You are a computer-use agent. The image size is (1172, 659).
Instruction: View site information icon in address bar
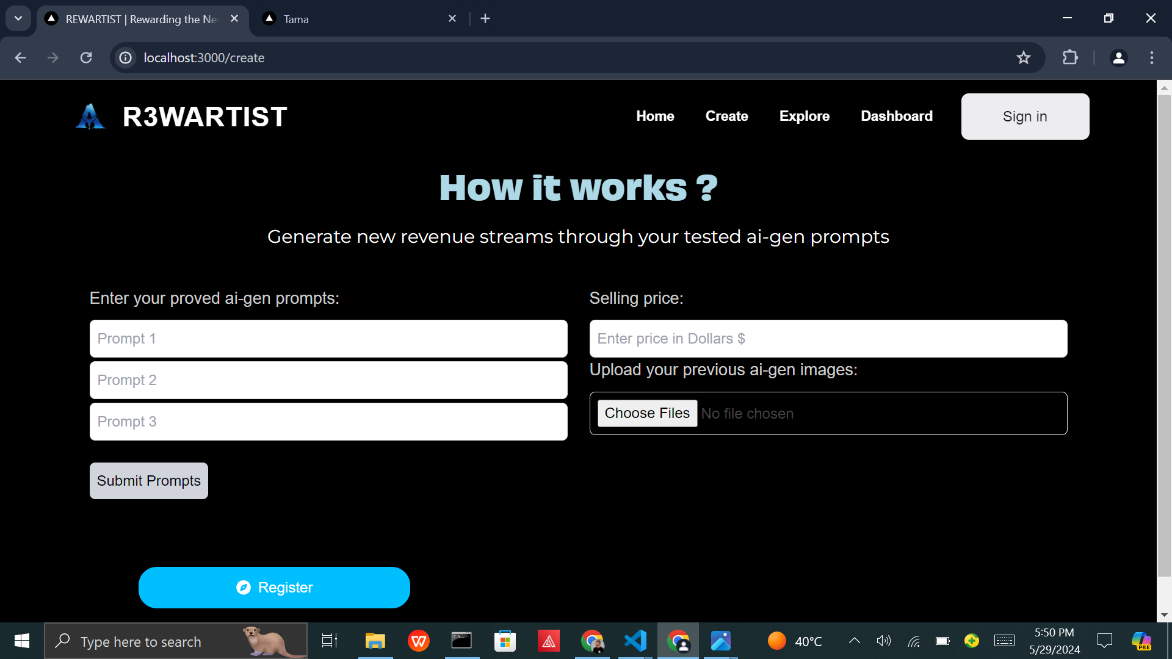click(126, 58)
